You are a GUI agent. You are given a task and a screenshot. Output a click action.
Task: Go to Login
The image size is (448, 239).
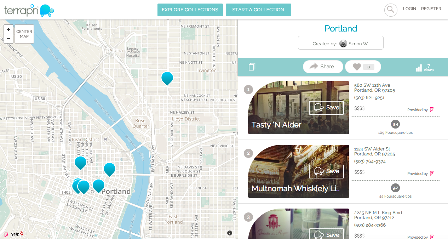point(409,9)
